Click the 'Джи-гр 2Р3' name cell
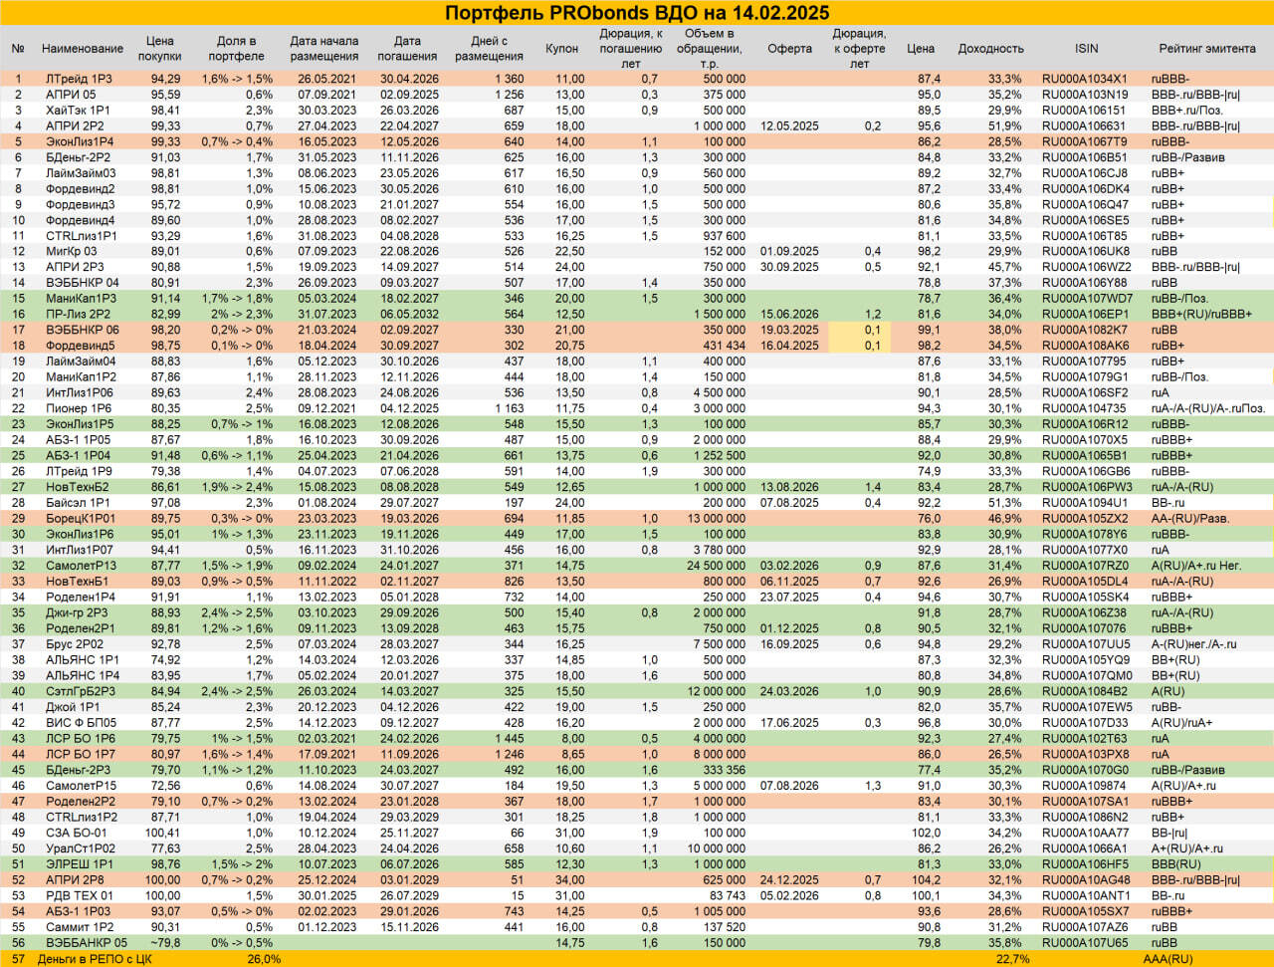 tap(78, 613)
